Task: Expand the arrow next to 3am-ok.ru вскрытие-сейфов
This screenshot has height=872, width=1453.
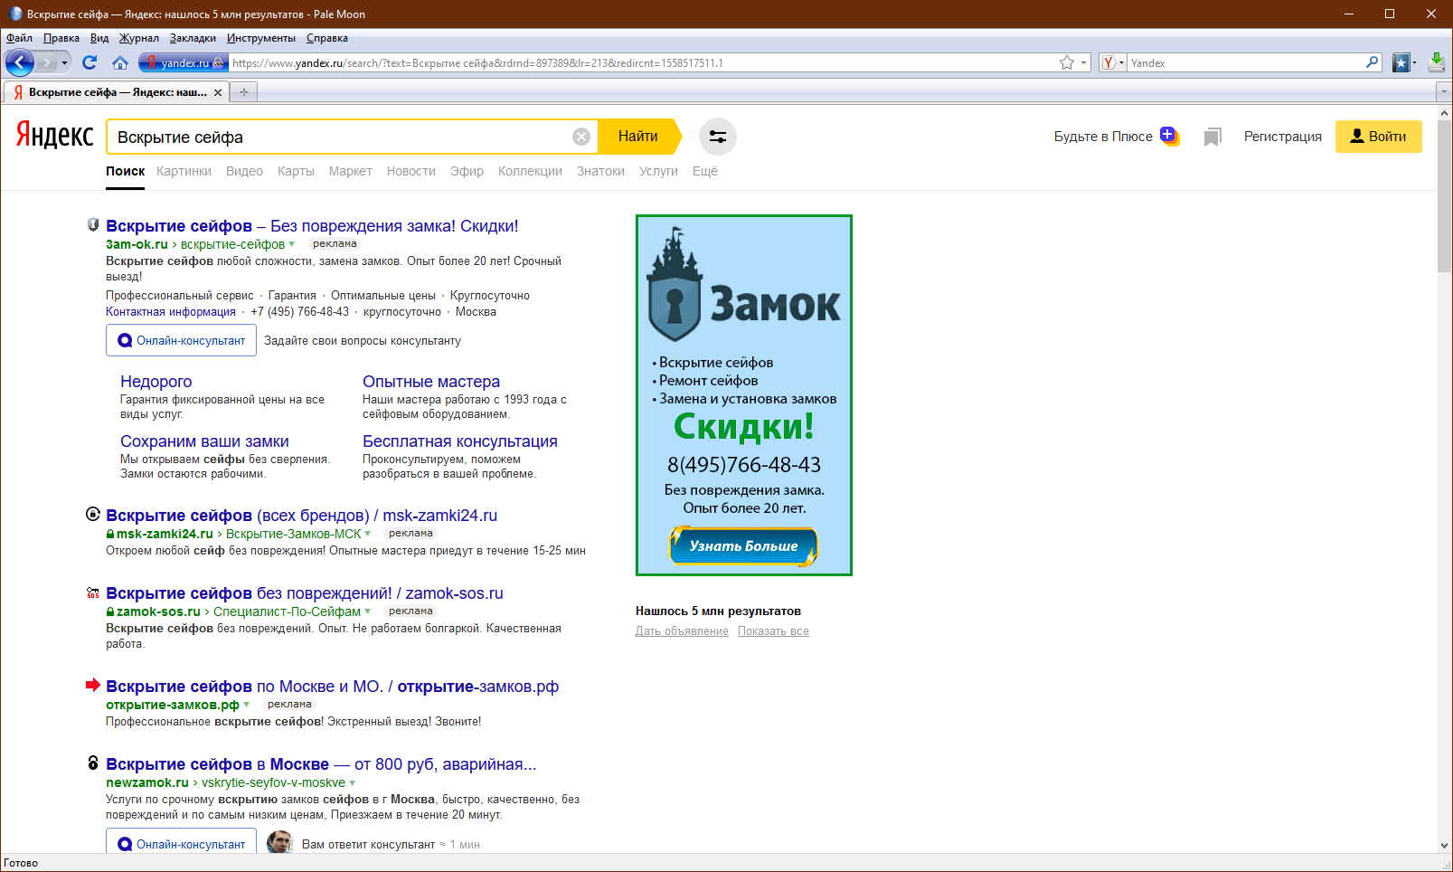Action: click(291, 244)
